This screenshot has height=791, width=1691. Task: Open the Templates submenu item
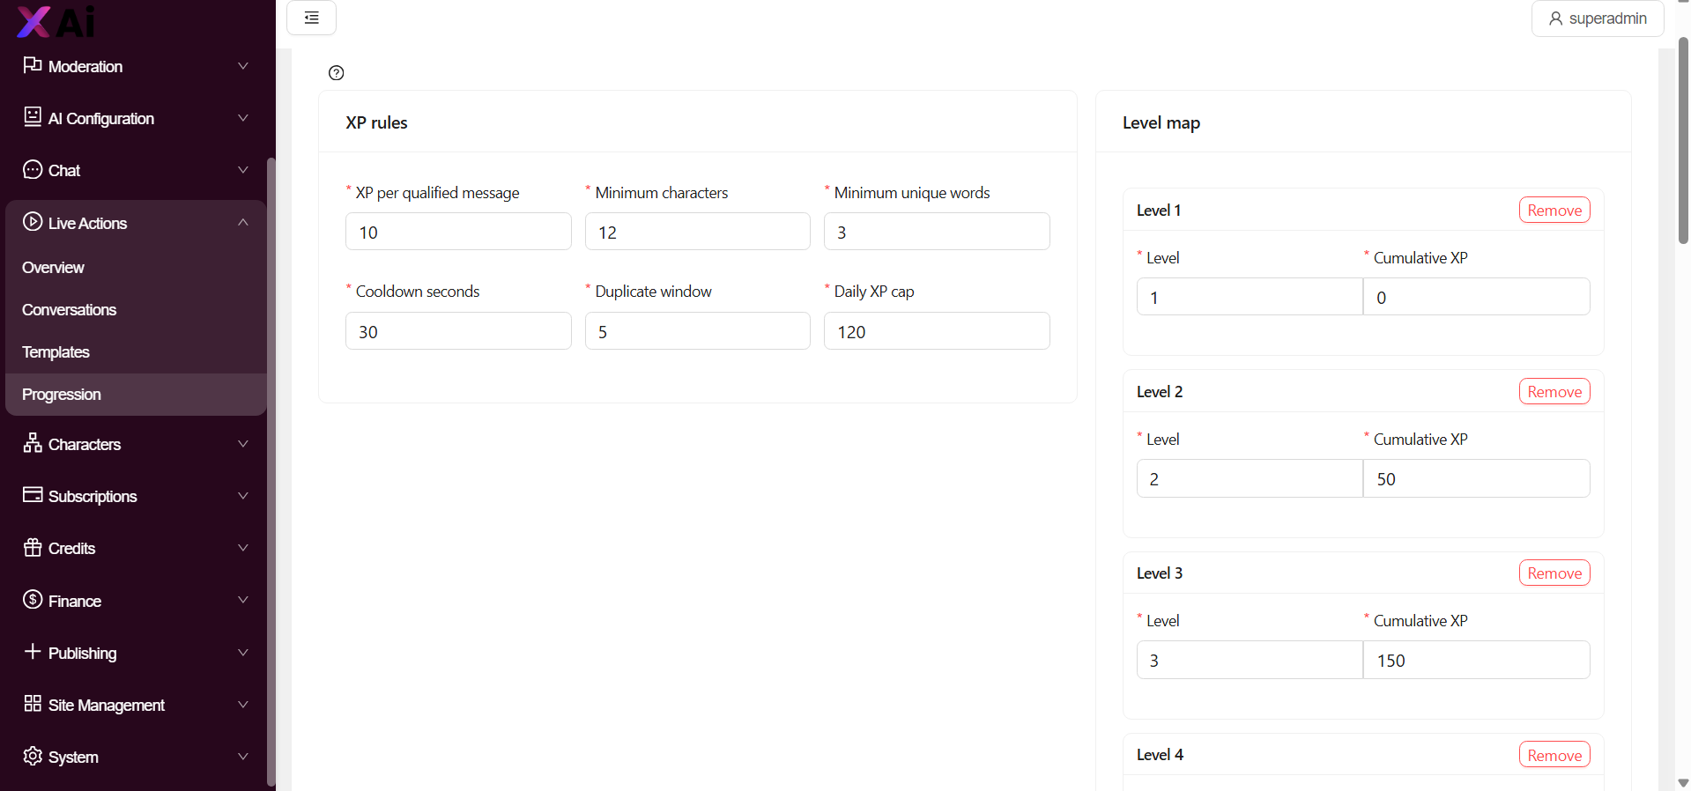point(136,352)
